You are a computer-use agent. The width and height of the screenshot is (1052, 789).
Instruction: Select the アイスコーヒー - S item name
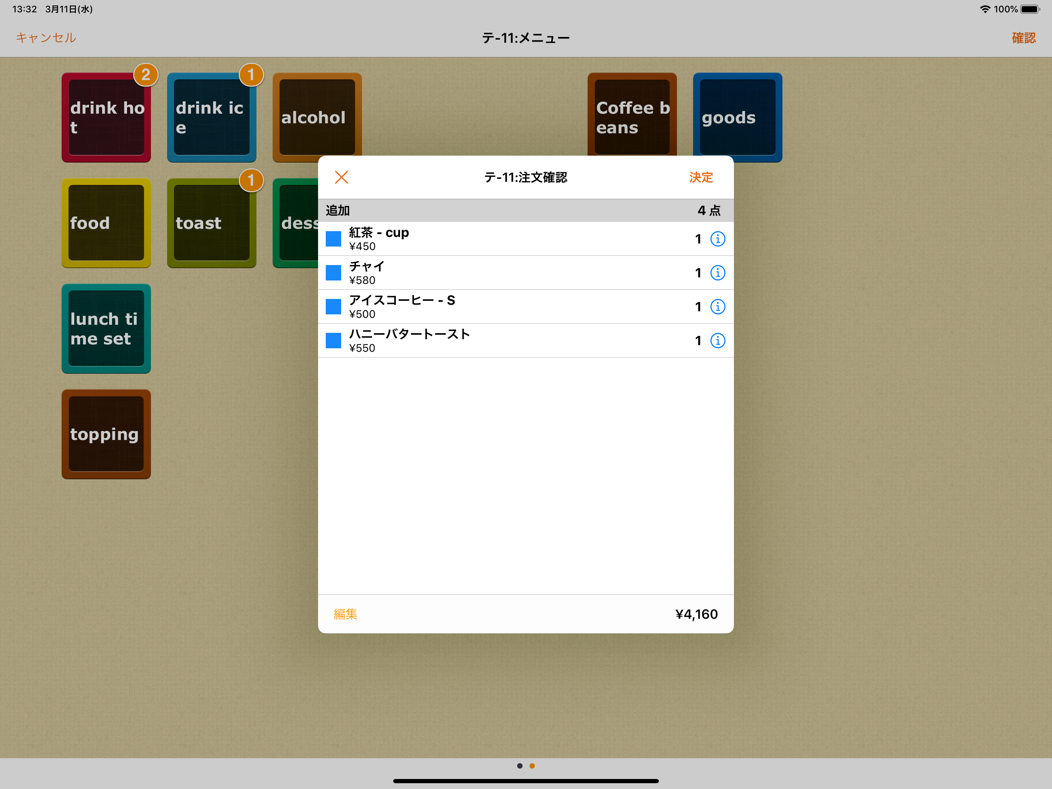coord(402,300)
